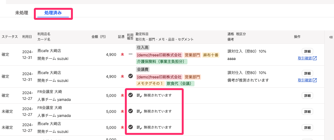The image size is (334, 140).
Task: Click 未 marker in 未確定 燕cafe row
Action: (122, 127)
